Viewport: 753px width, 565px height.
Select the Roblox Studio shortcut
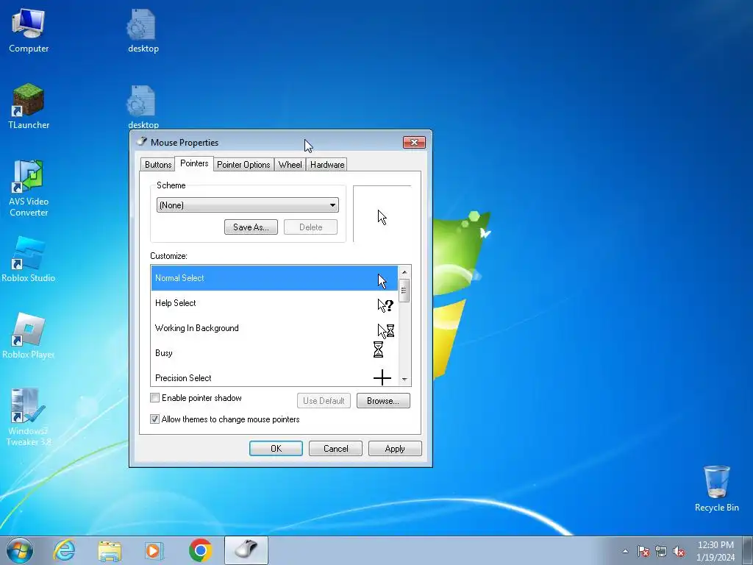click(x=29, y=260)
